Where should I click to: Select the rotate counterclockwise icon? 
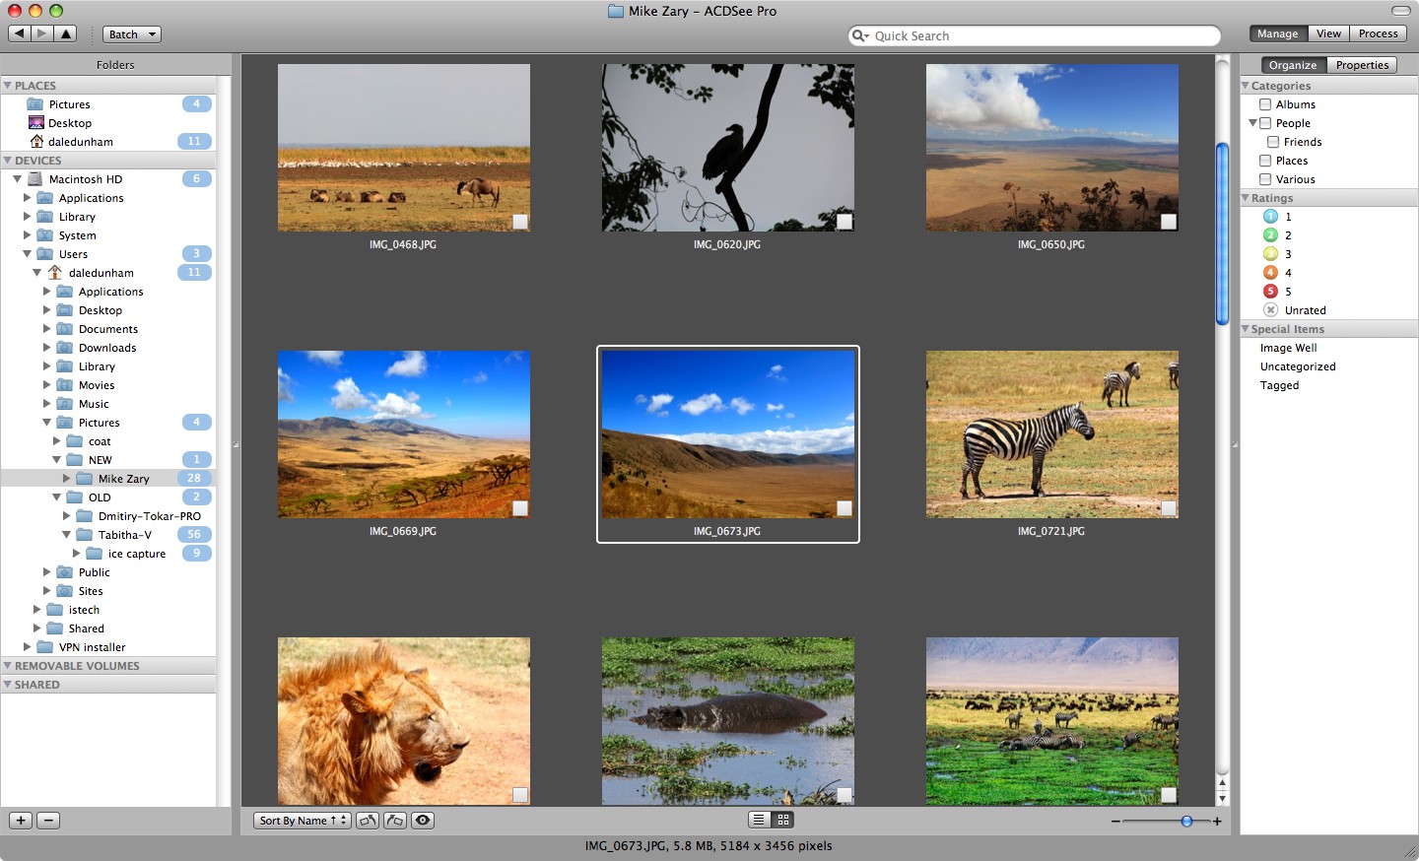tap(367, 820)
